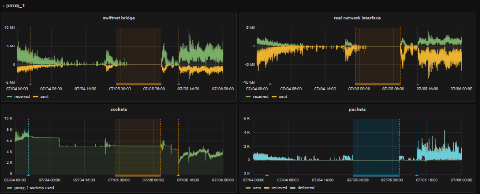Click leftmost orange annotation triangle in swiftnet bridge
Screen dimensions: 480x194
(30, 84)
